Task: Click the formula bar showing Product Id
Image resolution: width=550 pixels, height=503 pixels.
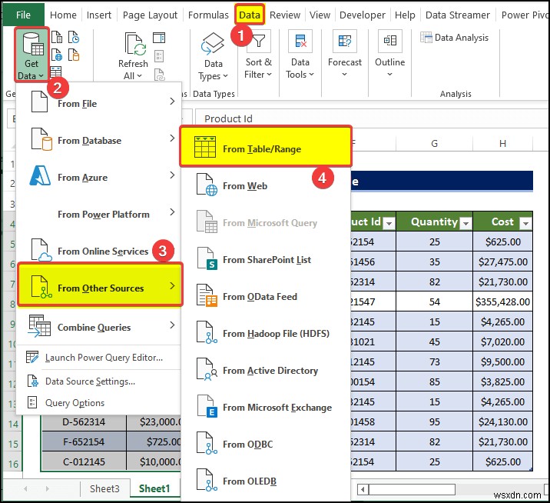Action: (x=371, y=118)
